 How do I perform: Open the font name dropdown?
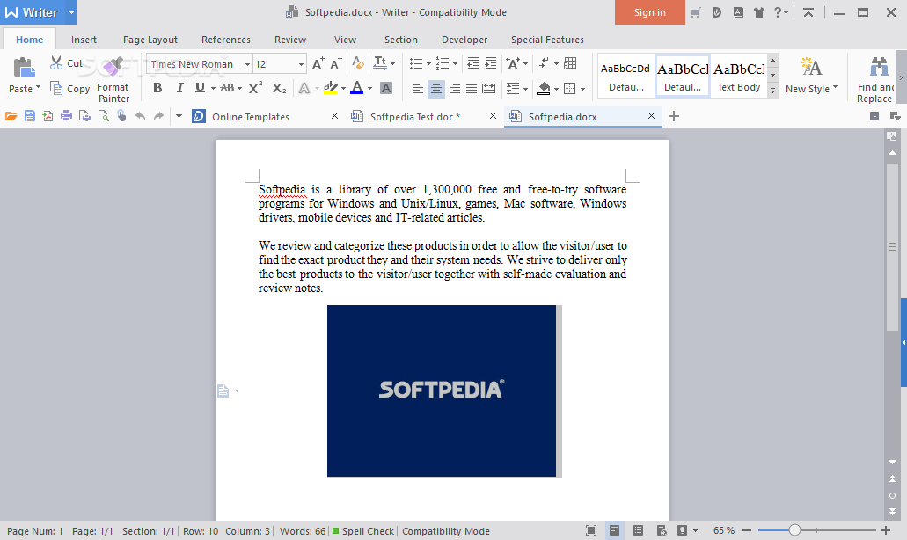click(247, 64)
